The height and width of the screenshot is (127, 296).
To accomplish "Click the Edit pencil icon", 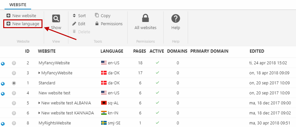I will click(x=74, y=24).
